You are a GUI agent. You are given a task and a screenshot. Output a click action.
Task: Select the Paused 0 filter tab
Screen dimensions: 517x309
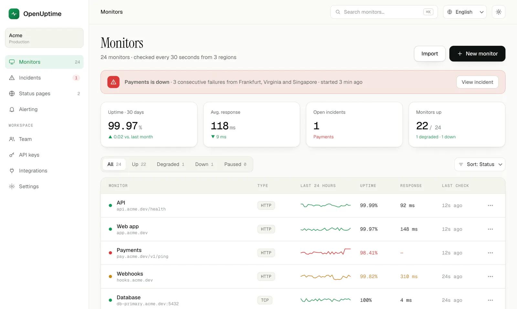(235, 164)
